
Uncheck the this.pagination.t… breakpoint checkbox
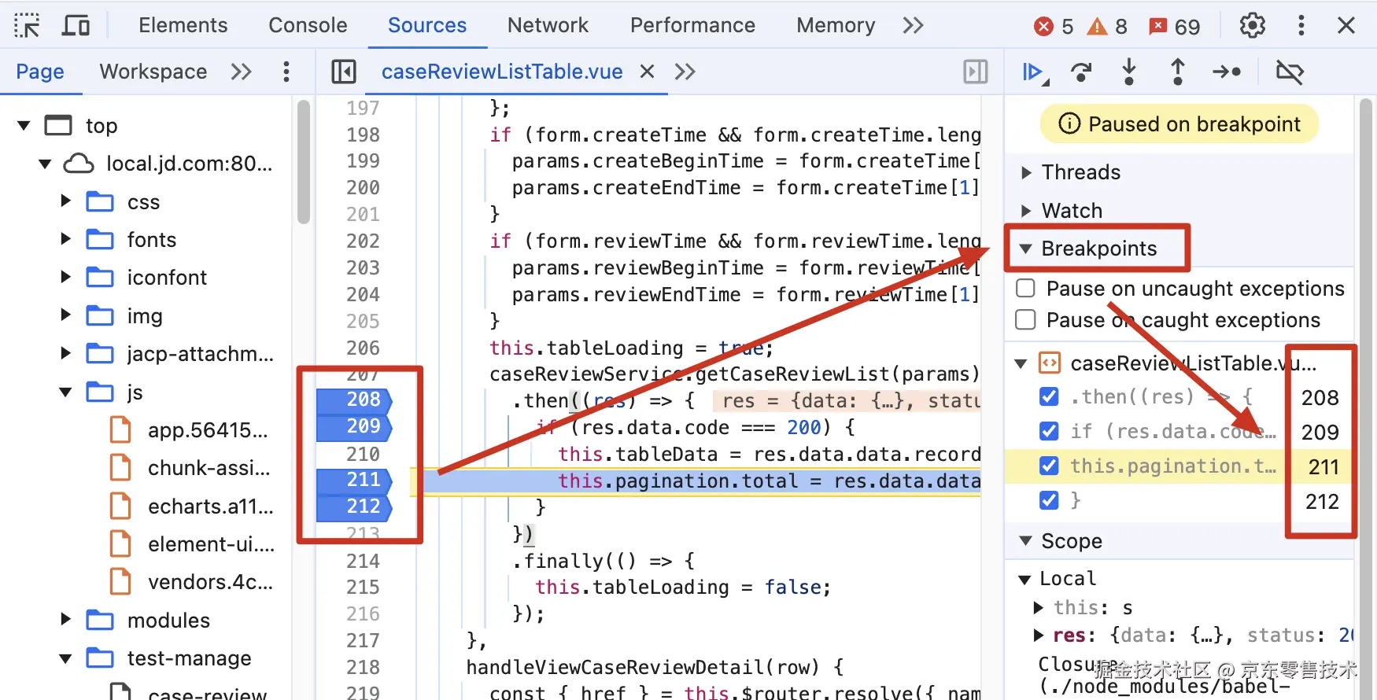pyautogui.click(x=1049, y=466)
